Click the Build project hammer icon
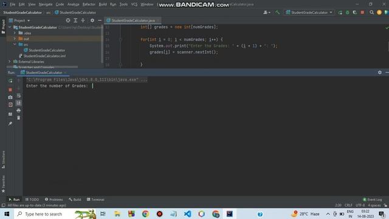The height and width of the screenshot is (219, 389). point(278,12)
